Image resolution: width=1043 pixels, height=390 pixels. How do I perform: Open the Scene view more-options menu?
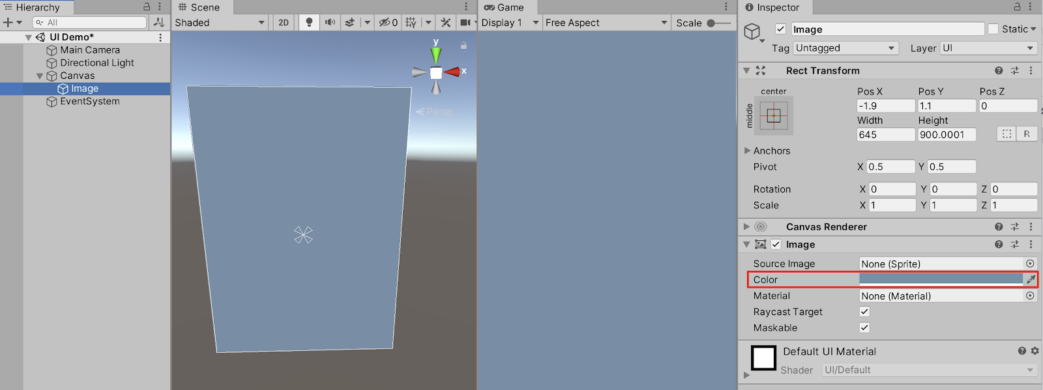466,7
